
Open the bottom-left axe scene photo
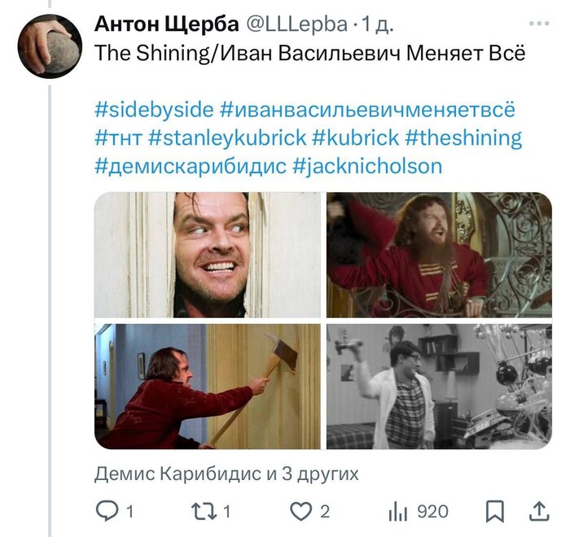coord(208,386)
